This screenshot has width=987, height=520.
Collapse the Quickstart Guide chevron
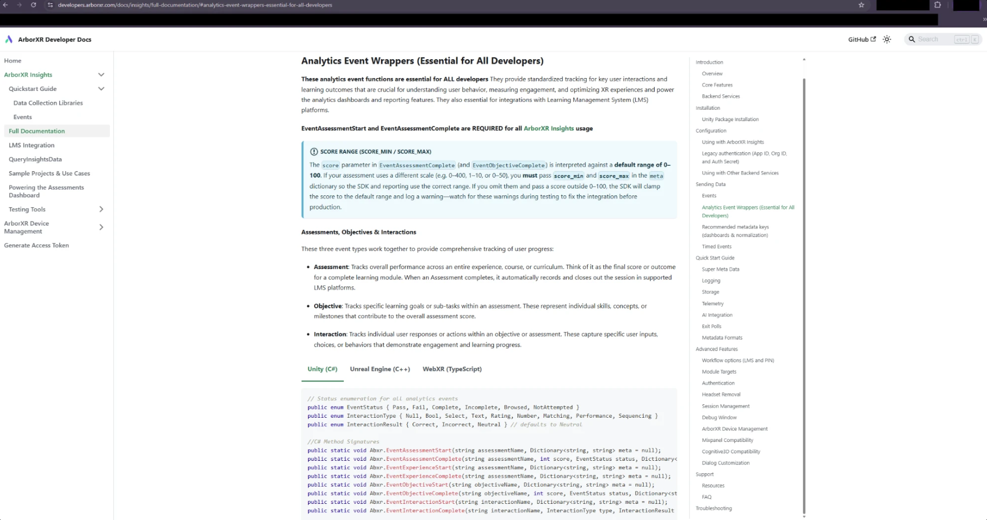pos(101,89)
